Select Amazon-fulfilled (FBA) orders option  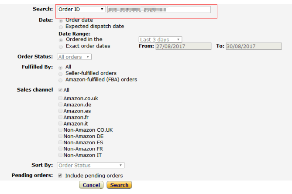pyautogui.click(x=60, y=80)
